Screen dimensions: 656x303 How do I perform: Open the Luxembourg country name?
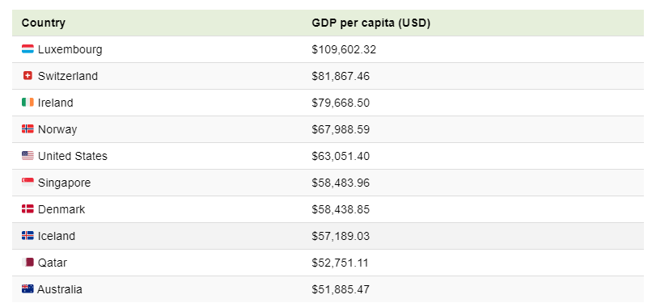(70, 49)
